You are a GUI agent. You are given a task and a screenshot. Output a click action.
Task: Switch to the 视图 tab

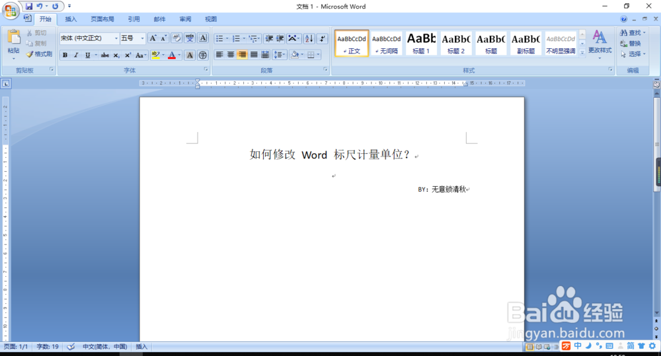click(211, 19)
